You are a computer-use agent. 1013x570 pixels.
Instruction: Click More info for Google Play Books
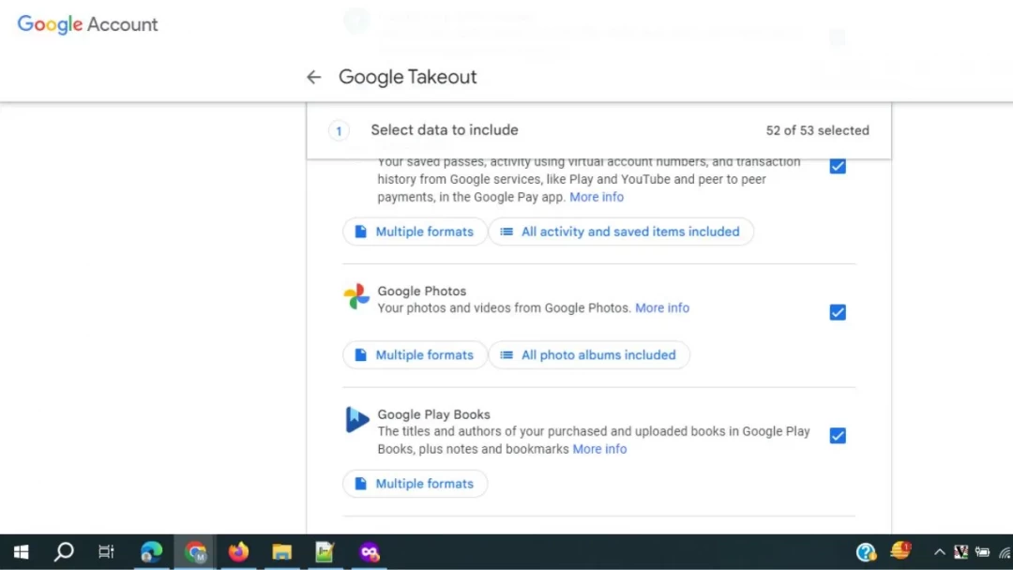(x=599, y=448)
